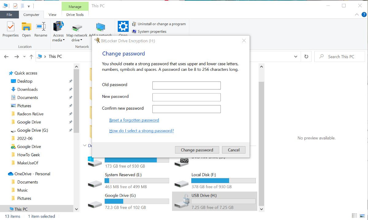The height and width of the screenshot is (220, 368).
Task: Click Cancel in the BitLocker dialog
Action: [234, 150]
